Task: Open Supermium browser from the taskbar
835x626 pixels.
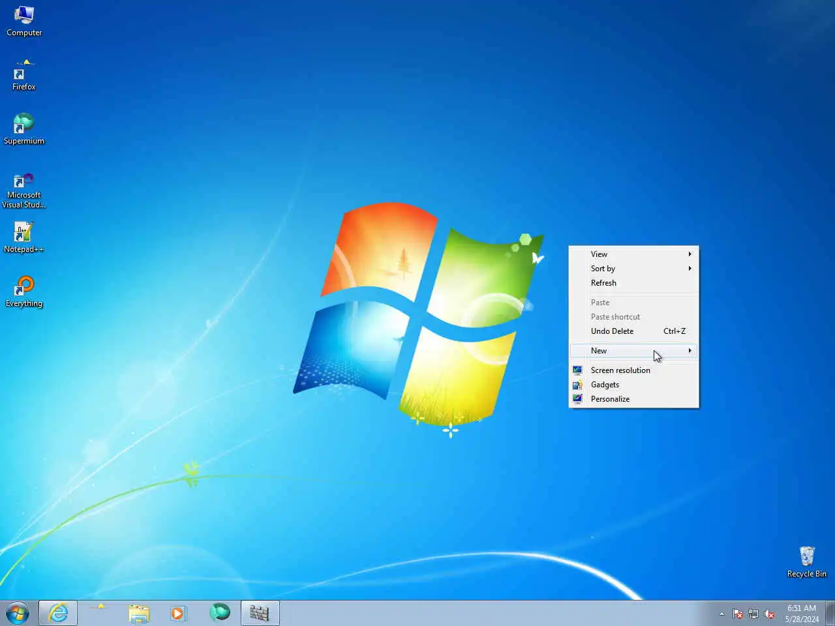Action: (220, 613)
